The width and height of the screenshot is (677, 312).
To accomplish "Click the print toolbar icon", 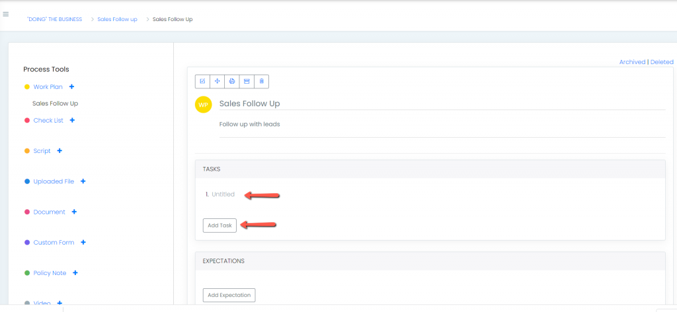I will click(232, 81).
